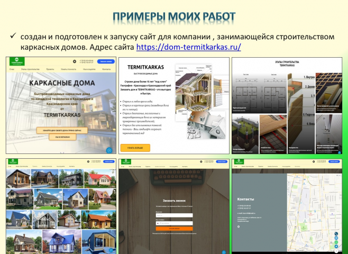The height and width of the screenshot is (254, 348).
Task: Select 'Узнать стоимость' in hero menu
Action: [x=68, y=69]
